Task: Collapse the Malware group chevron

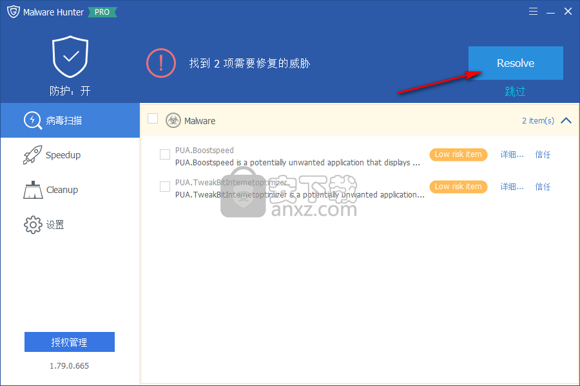Action: coord(566,120)
